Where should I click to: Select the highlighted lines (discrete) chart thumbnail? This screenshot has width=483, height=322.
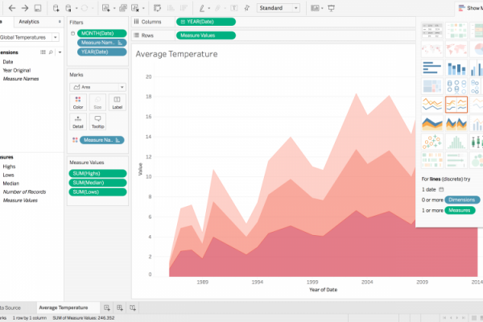click(456, 104)
